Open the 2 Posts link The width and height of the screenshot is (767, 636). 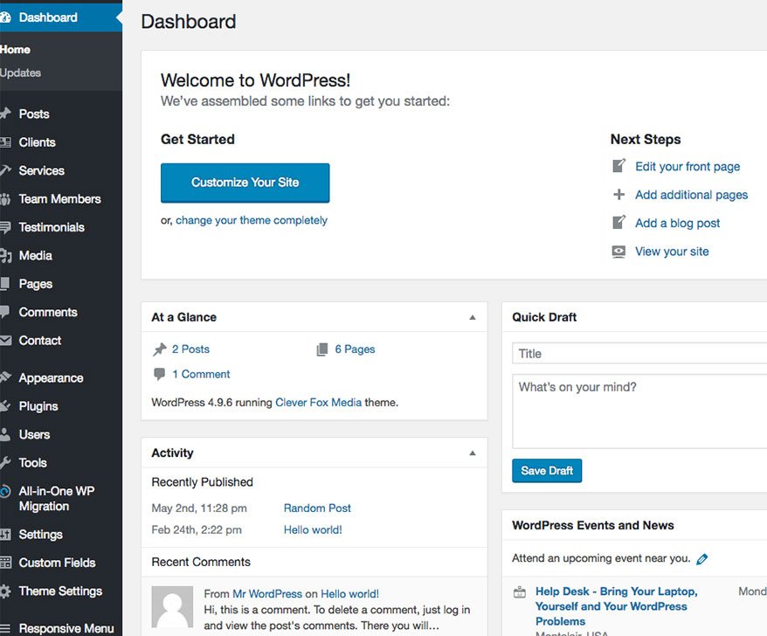point(190,349)
